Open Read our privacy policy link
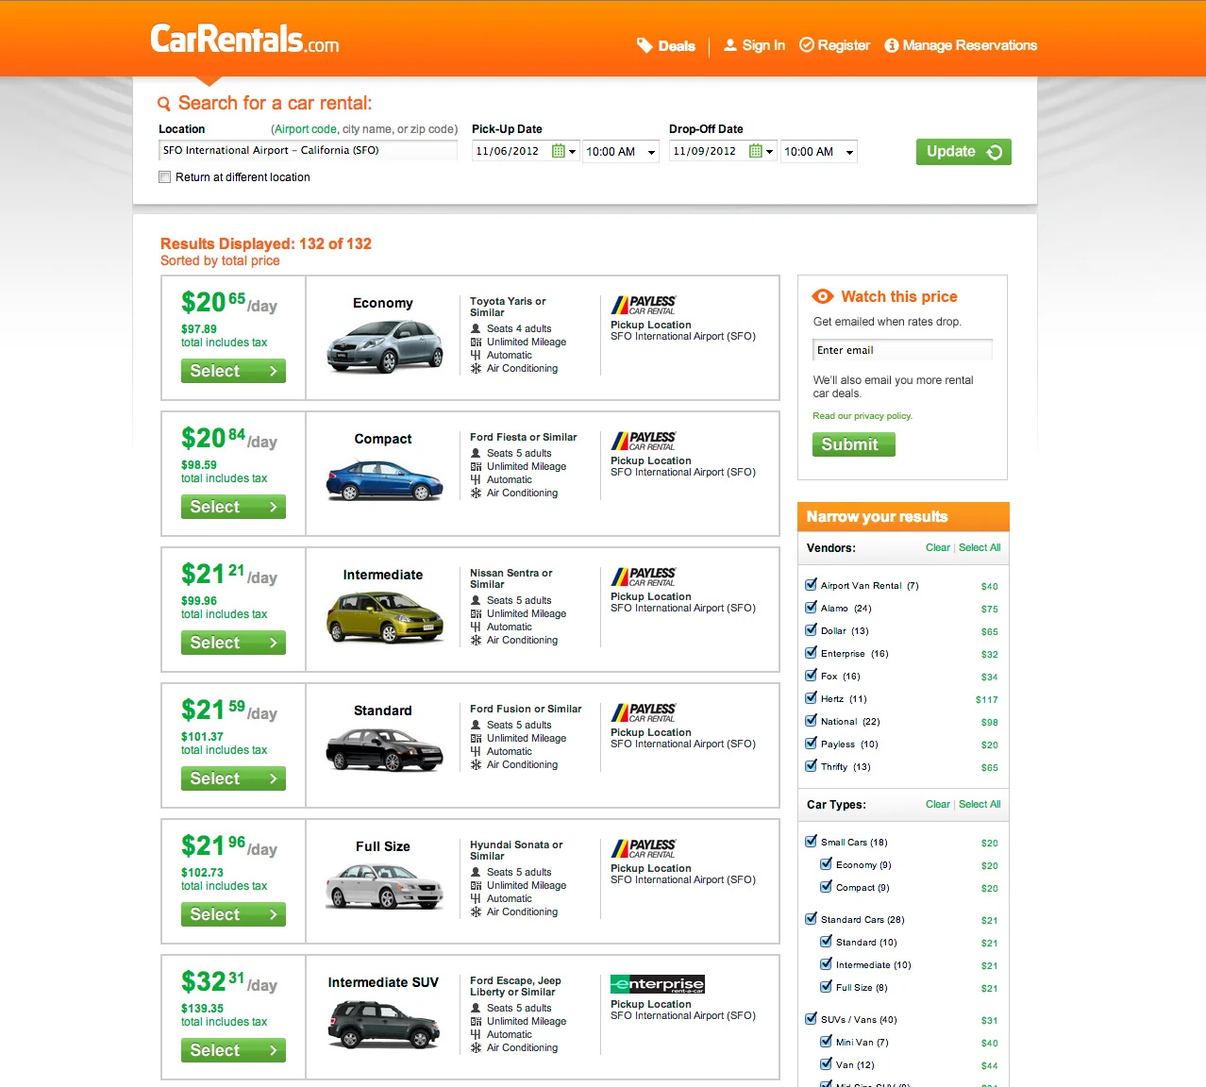The width and height of the screenshot is (1206, 1087). (x=863, y=416)
